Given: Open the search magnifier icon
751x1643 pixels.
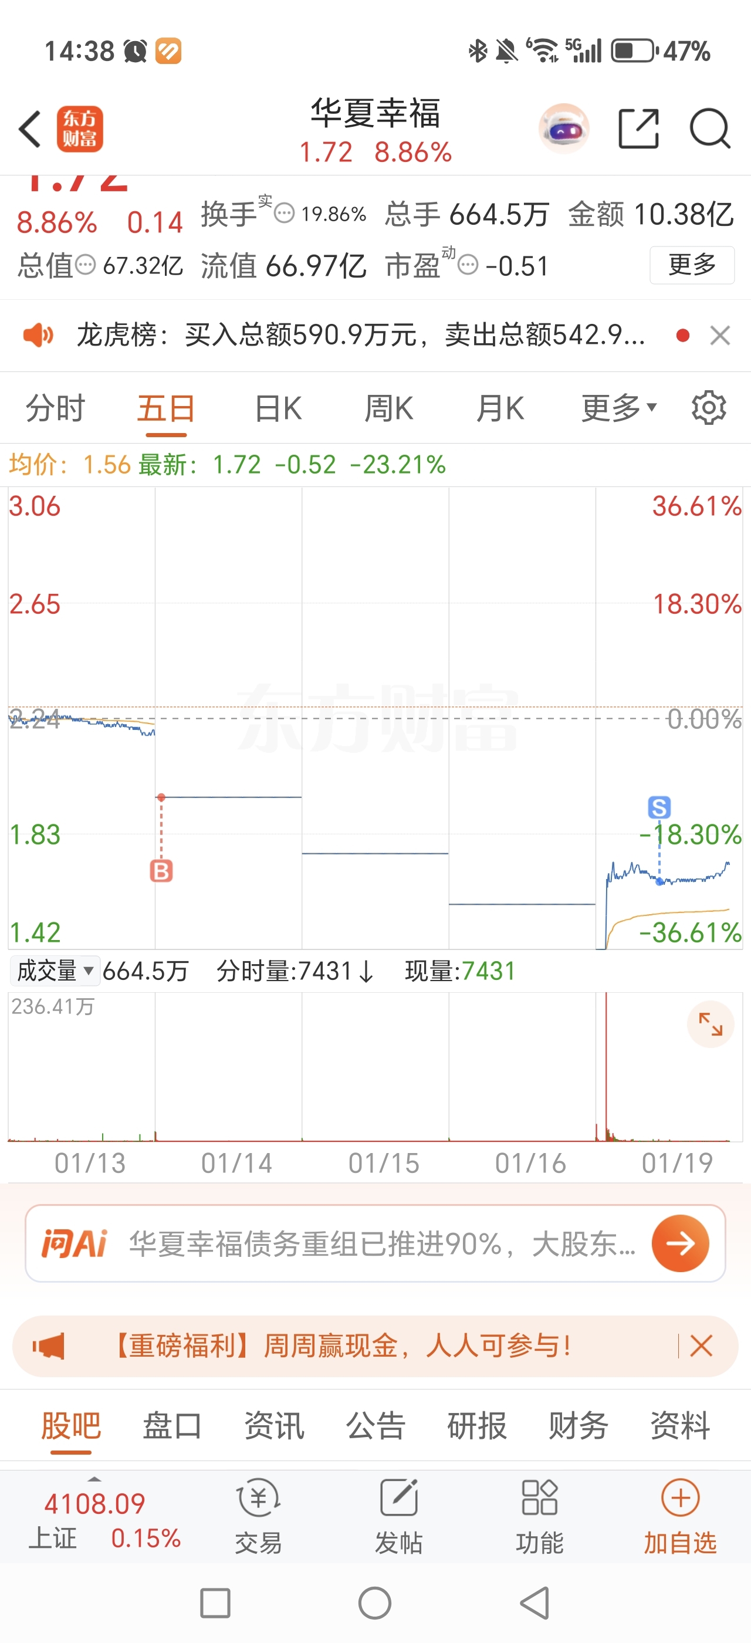Looking at the screenshot, I should coord(709,129).
